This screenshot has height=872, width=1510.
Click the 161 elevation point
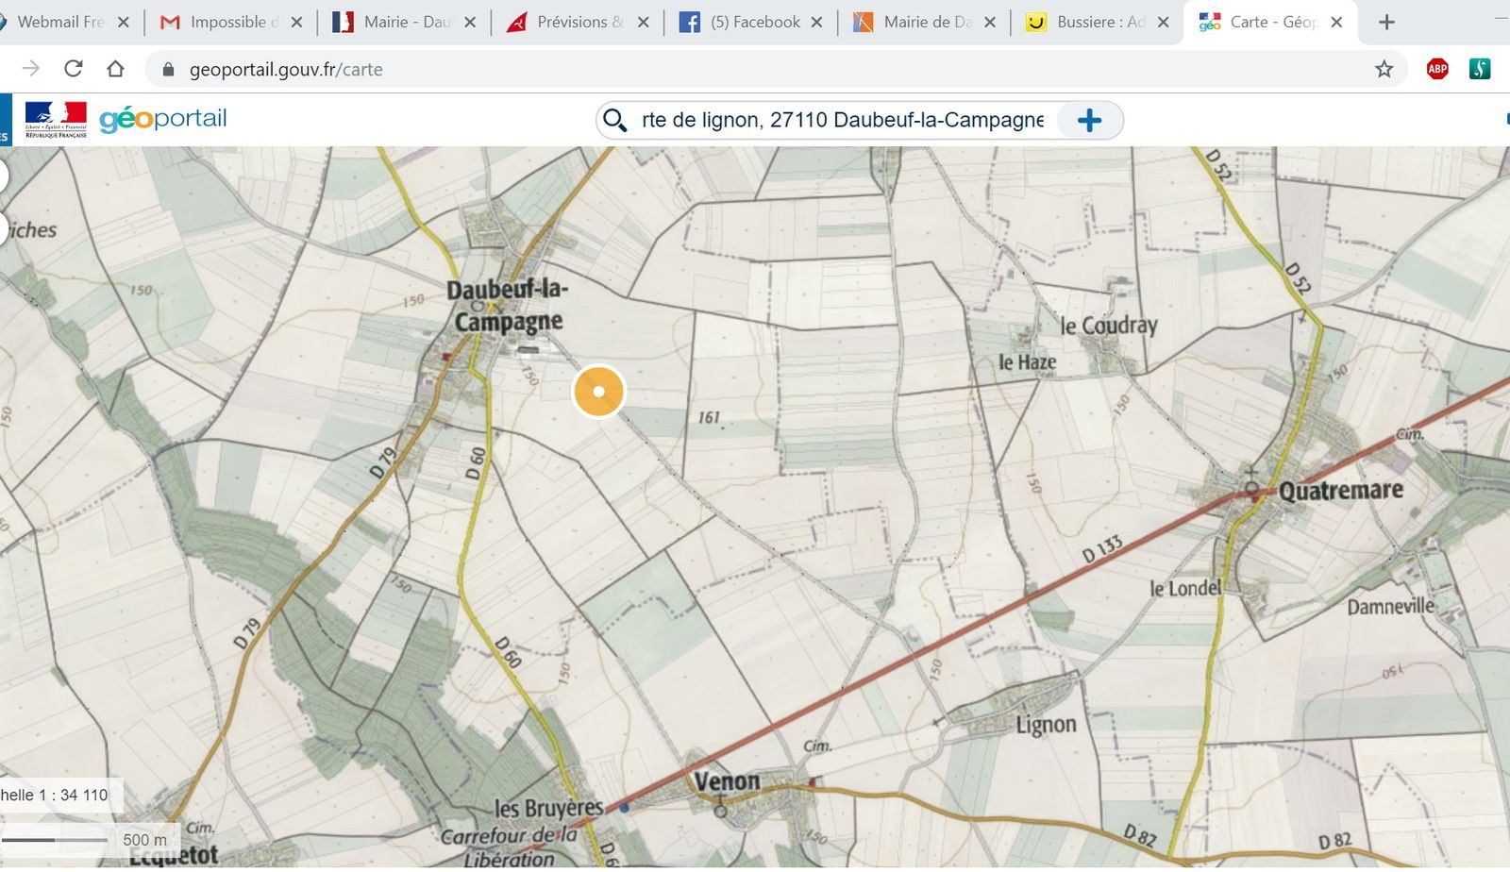[x=709, y=417]
